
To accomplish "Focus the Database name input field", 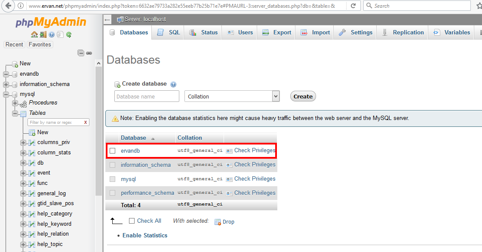I will point(147,96).
